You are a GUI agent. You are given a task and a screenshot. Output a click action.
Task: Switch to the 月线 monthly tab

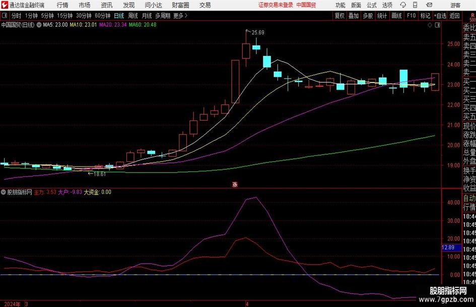tap(147, 16)
